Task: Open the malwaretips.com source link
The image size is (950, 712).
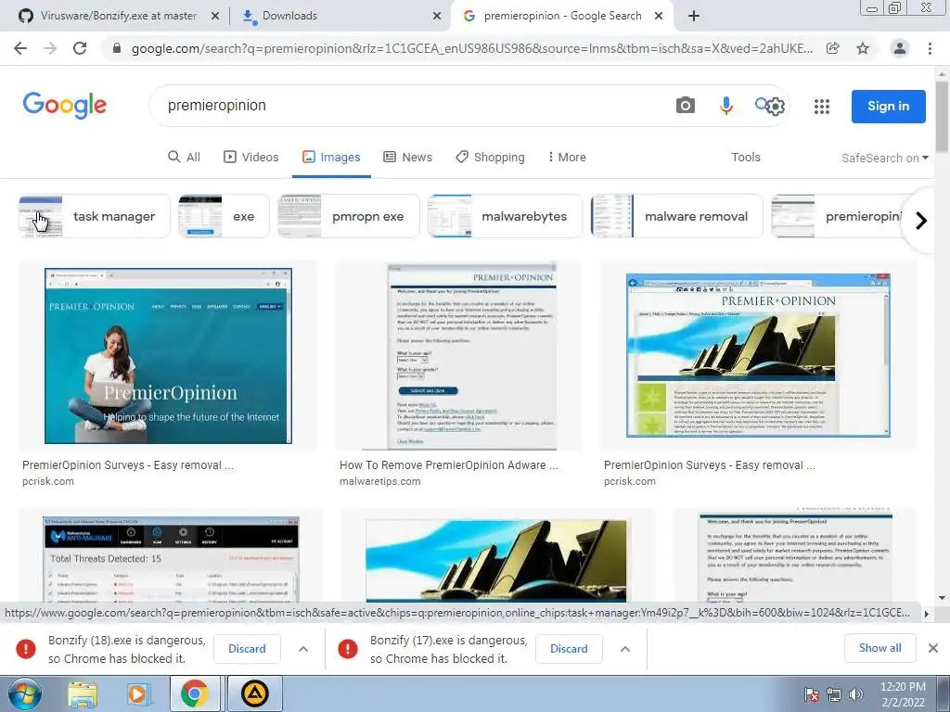Action: click(379, 481)
